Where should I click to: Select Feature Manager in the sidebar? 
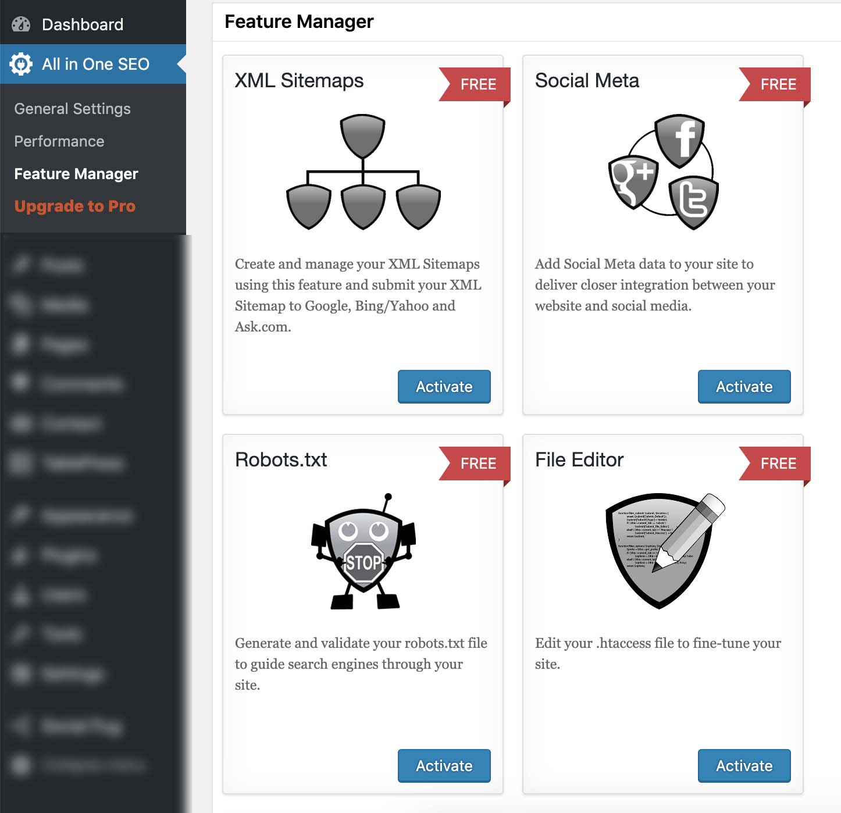pos(76,174)
